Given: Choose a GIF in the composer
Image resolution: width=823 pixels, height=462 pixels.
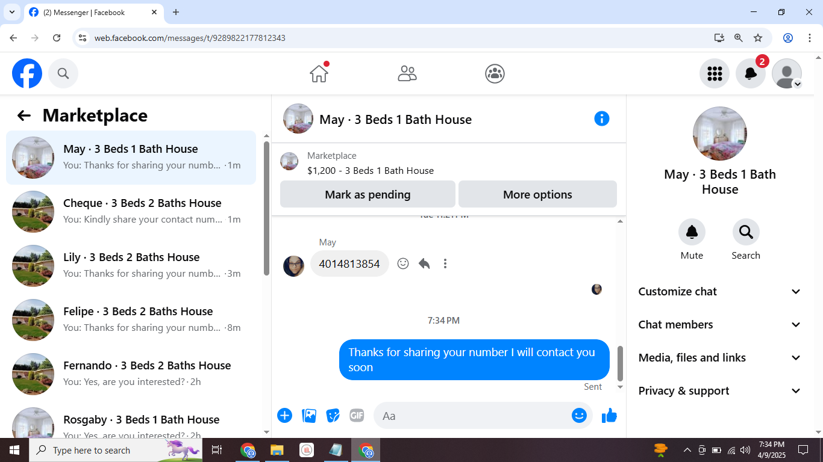Looking at the screenshot, I should point(357,415).
